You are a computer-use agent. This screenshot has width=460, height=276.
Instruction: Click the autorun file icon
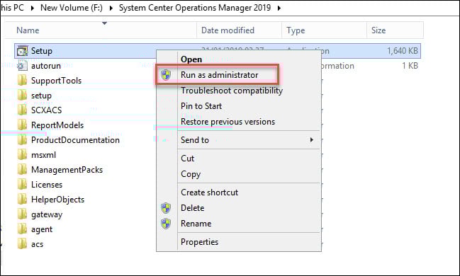(22, 66)
